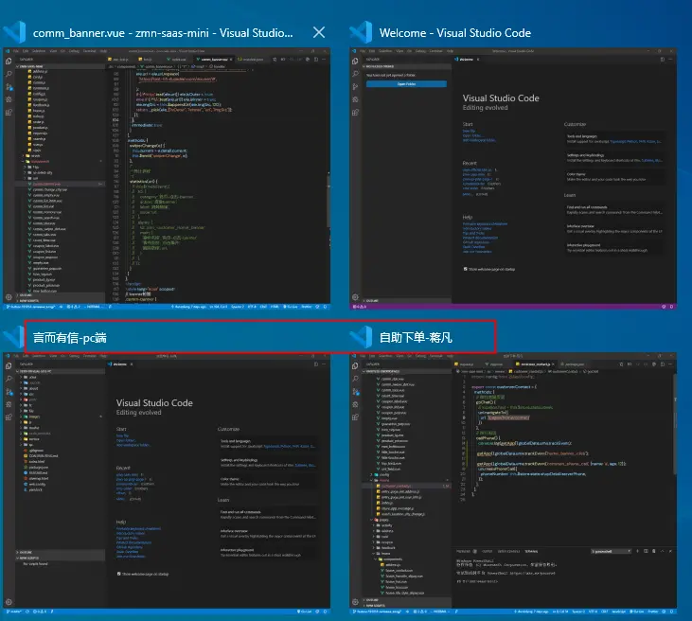Select Welcome tab in Welcome window

(466, 59)
